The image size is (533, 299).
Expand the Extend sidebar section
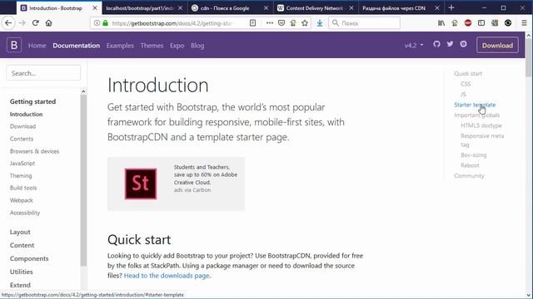[20, 285]
